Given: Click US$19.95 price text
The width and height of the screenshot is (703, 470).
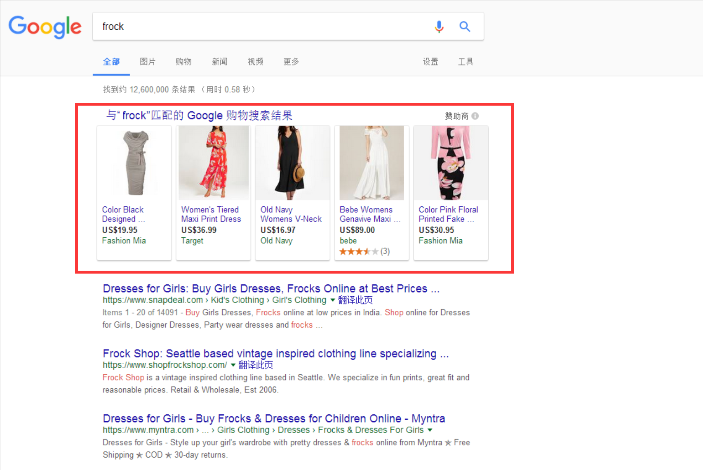Looking at the screenshot, I should 120,230.
